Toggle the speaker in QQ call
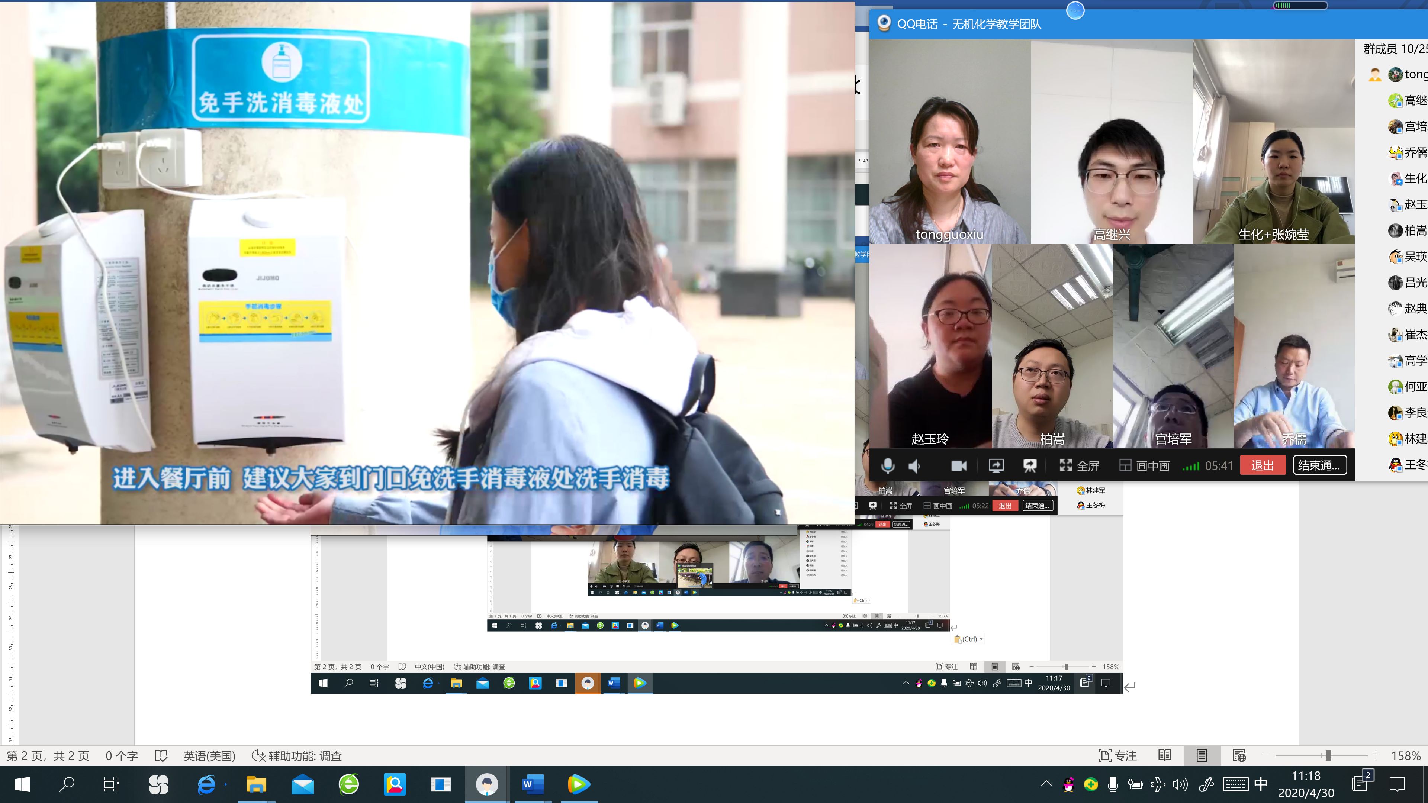This screenshot has height=803, width=1428. (915, 466)
